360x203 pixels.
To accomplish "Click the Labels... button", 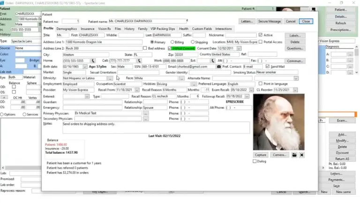I will 295,36.
